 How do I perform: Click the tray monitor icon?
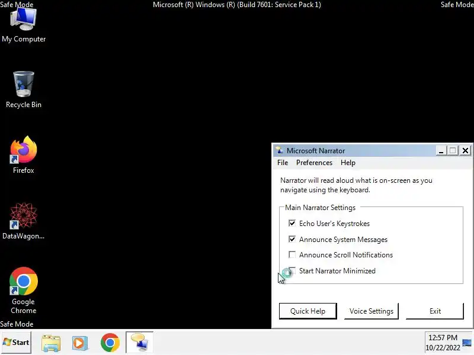[x=467, y=343]
